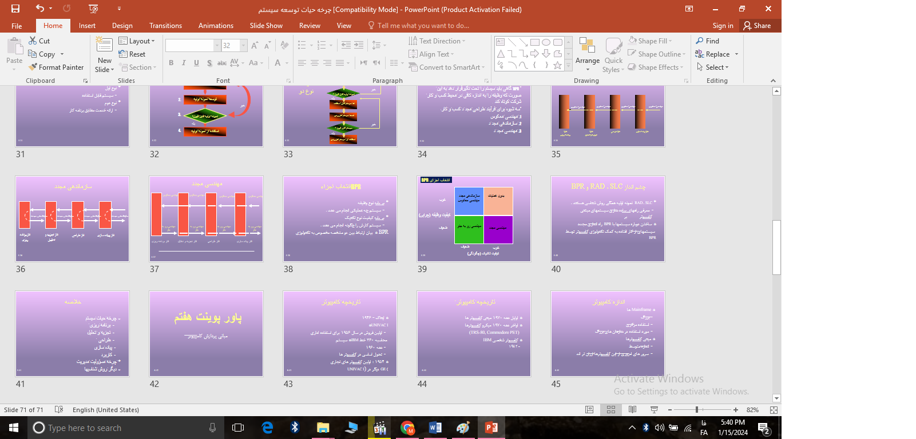Image resolution: width=916 pixels, height=439 pixels.
Task: Switch to the Slide Show tab
Action: coord(266,26)
